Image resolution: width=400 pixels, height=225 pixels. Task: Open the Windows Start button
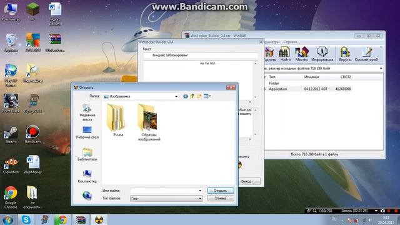coord(7,220)
